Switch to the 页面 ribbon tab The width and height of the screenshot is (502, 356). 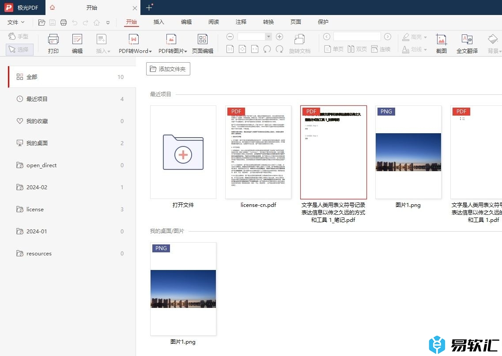(x=295, y=22)
